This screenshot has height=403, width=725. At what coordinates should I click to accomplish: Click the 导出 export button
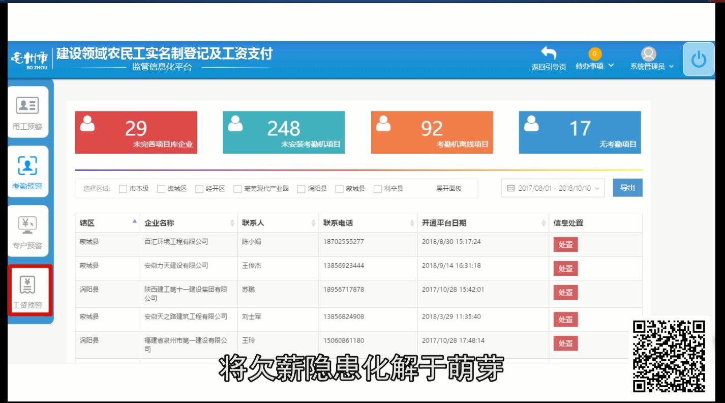pyautogui.click(x=627, y=188)
